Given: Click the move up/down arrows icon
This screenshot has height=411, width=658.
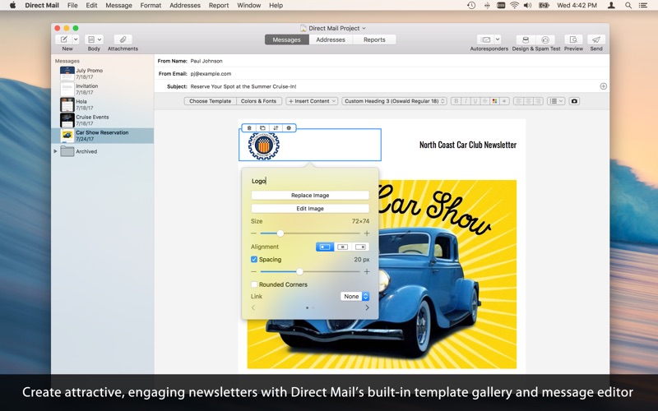Looking at the screenshot, I should pyautogui.click(x=276, y=128).
